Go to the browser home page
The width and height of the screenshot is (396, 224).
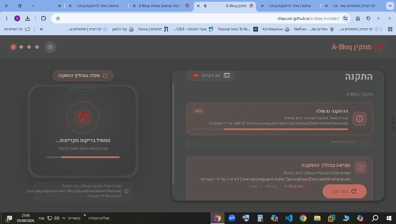coord(358,18)
